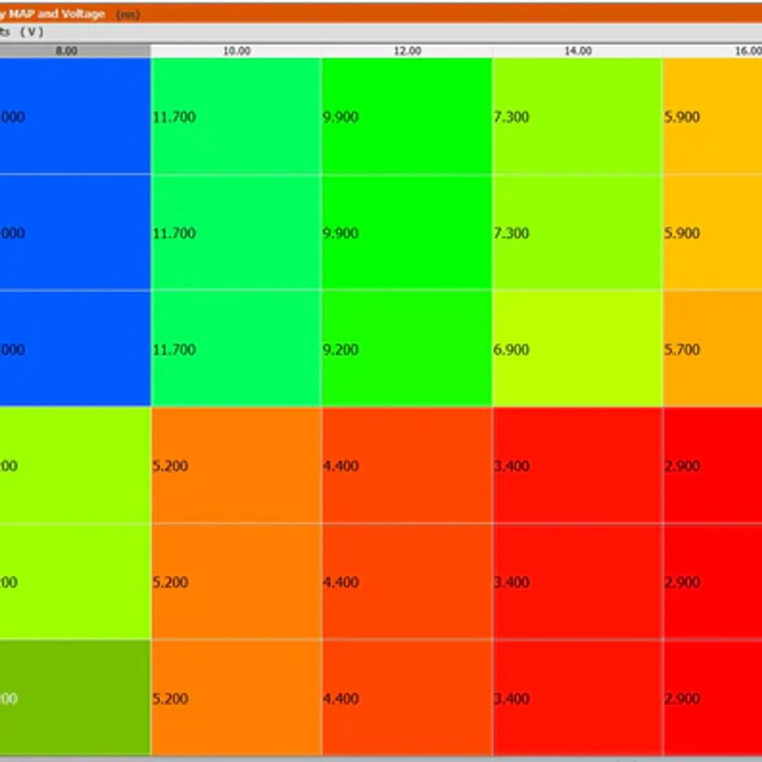
Task: Click the cell containing 5.700
Action: pos(712,349)
